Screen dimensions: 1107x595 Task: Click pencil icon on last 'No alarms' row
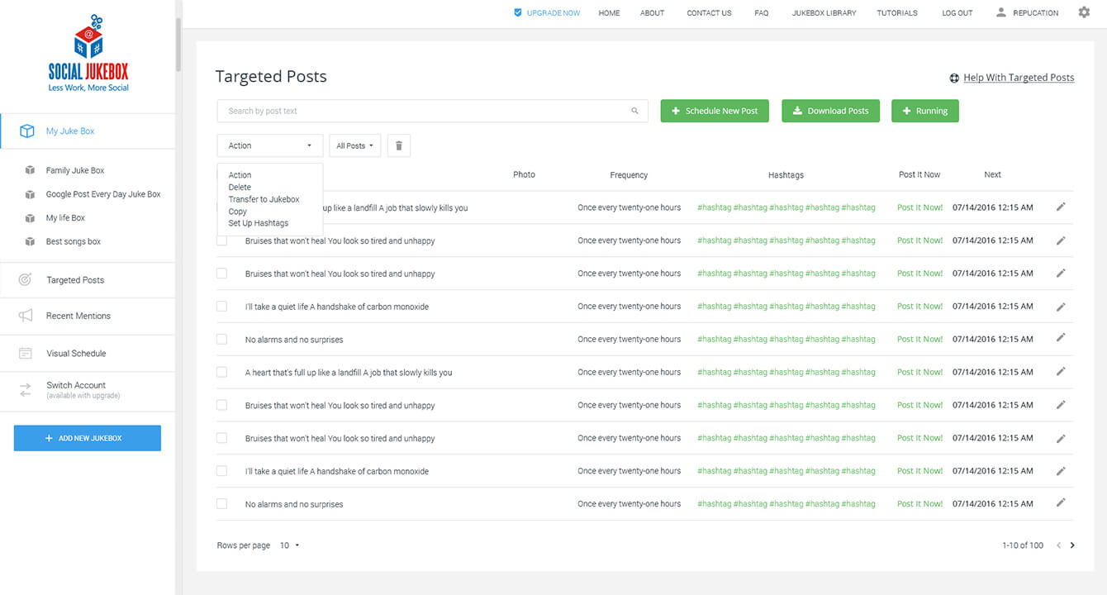click(1061, 503)
